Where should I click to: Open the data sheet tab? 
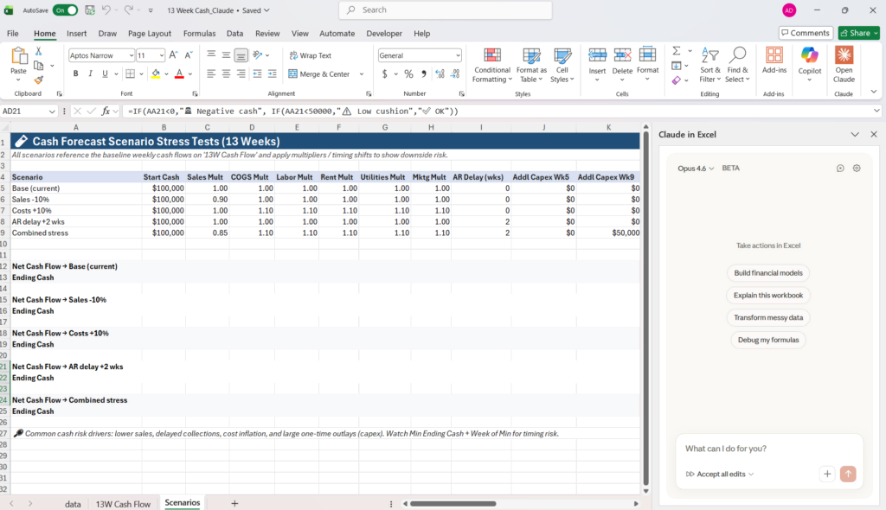pyautogui.click(x=73, y=504)
